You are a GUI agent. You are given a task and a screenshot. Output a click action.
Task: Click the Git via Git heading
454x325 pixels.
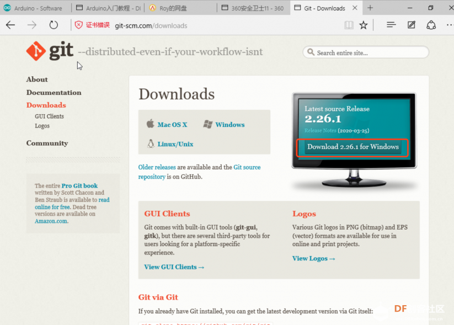[158, 297]
